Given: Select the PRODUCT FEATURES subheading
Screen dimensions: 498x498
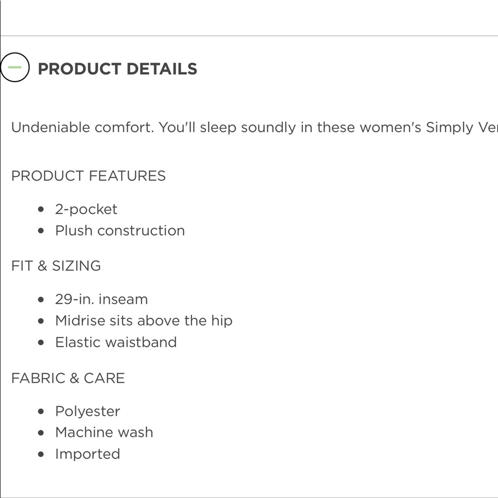Looking at the screenshot, I should click(88, 176).
